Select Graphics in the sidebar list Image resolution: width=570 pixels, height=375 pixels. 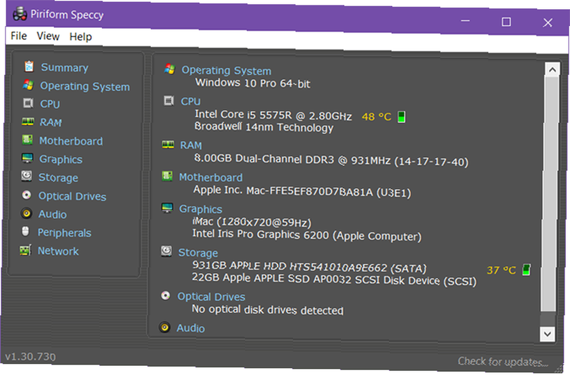pos(61,160)
